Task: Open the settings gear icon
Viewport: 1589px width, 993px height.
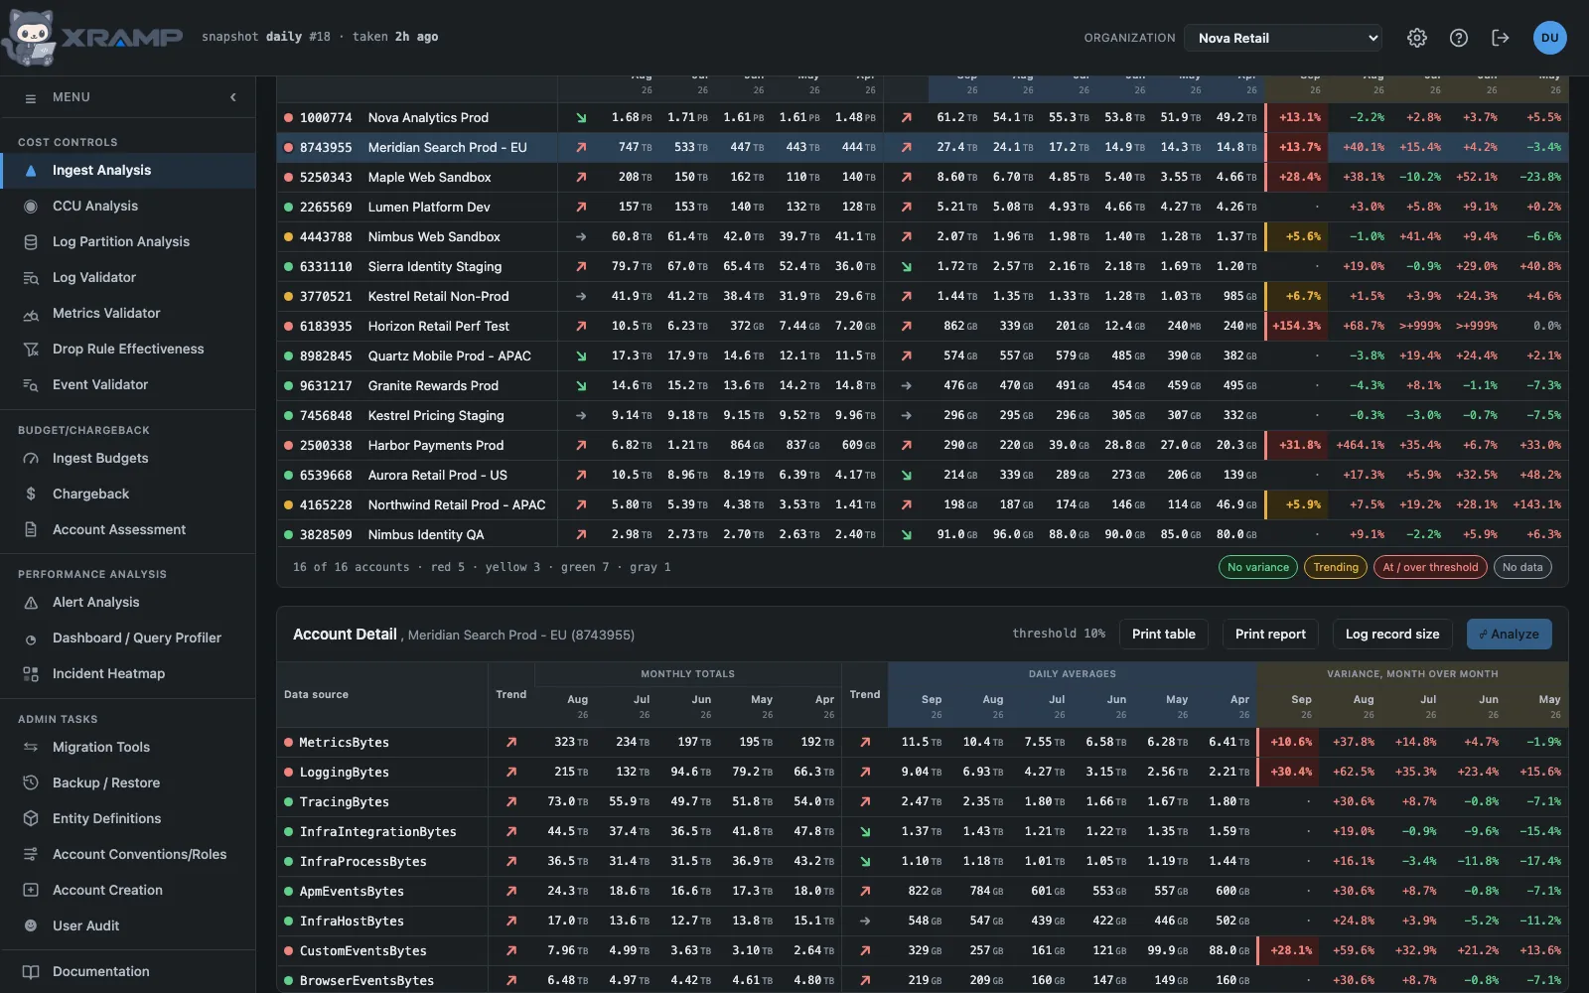Action: pyautogui.click(x=1417, y=38)
